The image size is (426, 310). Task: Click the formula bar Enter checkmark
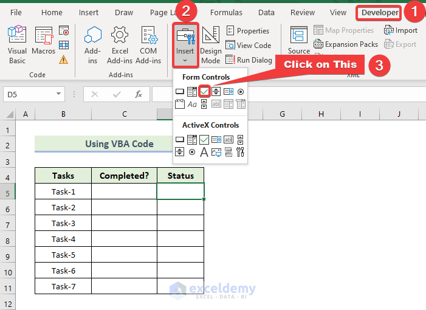pos(117,94)
